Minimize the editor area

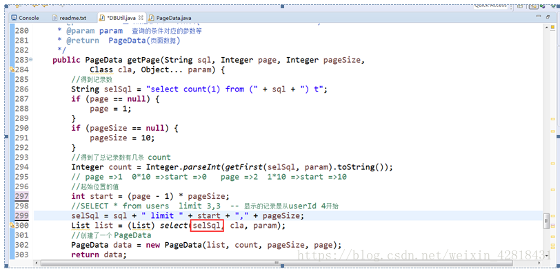[x=539, y=17]
